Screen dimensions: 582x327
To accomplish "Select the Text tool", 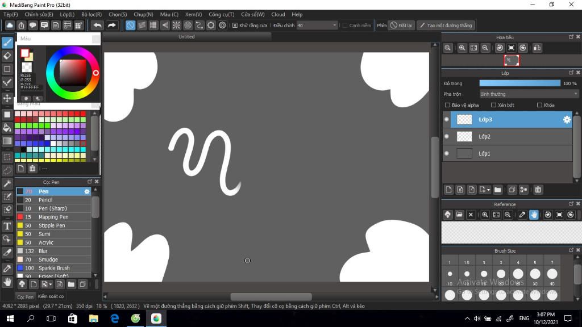I will (7, 226).
